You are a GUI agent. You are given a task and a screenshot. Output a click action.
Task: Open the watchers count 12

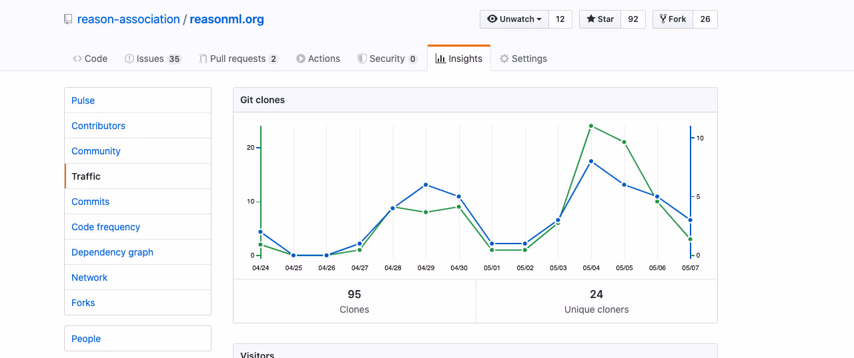pos(560,19)
